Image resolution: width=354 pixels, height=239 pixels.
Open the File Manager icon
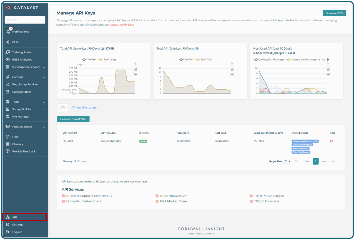pos(8,116)
